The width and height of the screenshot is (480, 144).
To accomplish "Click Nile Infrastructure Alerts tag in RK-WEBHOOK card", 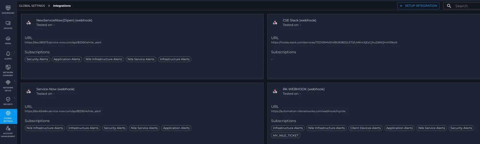I will pyautogui.click(x=326, y=128).
